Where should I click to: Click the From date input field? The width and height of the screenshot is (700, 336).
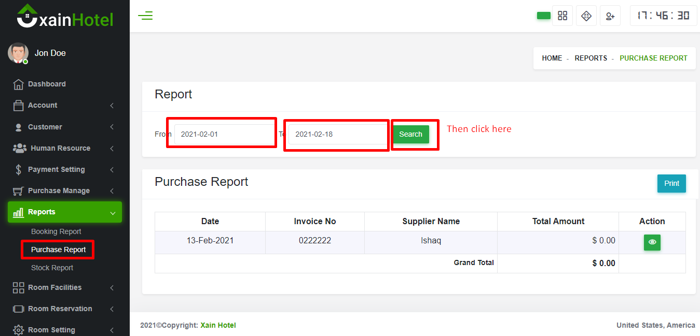224,134
